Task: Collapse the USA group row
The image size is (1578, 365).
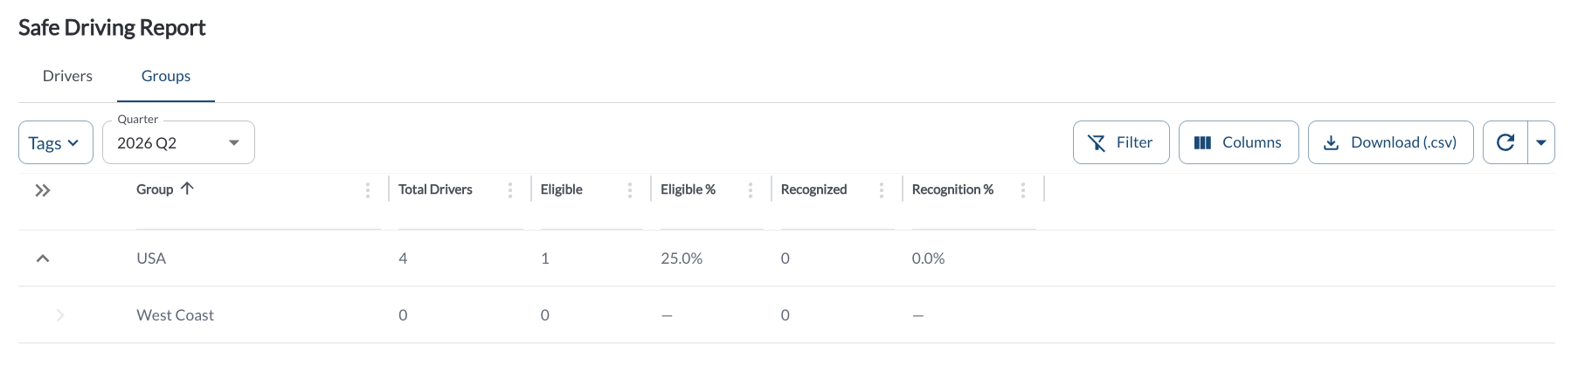Action: click(x=43, y=258)
